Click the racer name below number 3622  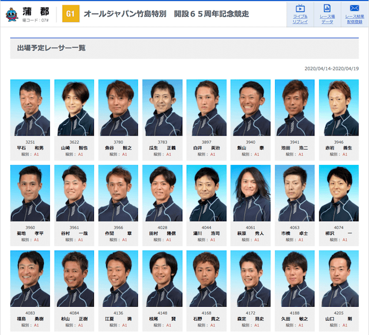point(74,148)
